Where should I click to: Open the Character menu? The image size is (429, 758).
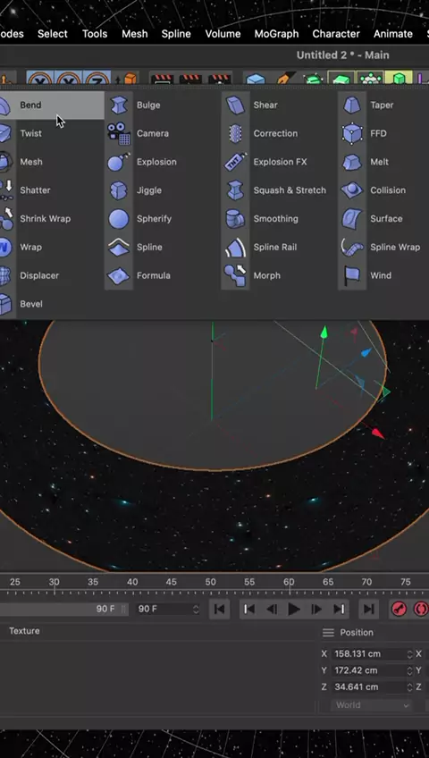(336, 34)
